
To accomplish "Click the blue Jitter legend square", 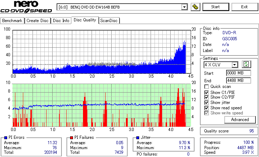I will point(138,138).
